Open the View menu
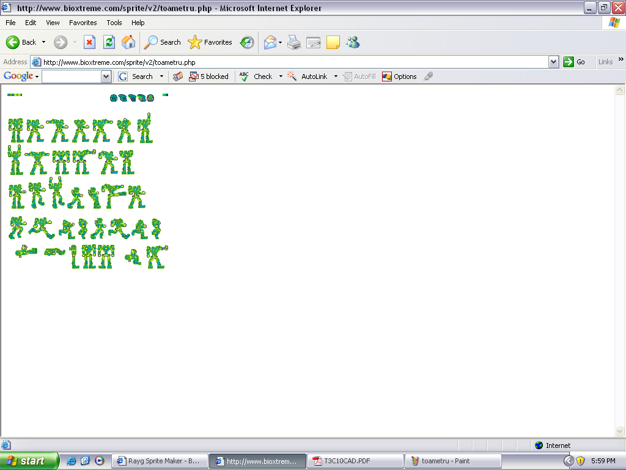 [53, 23]
